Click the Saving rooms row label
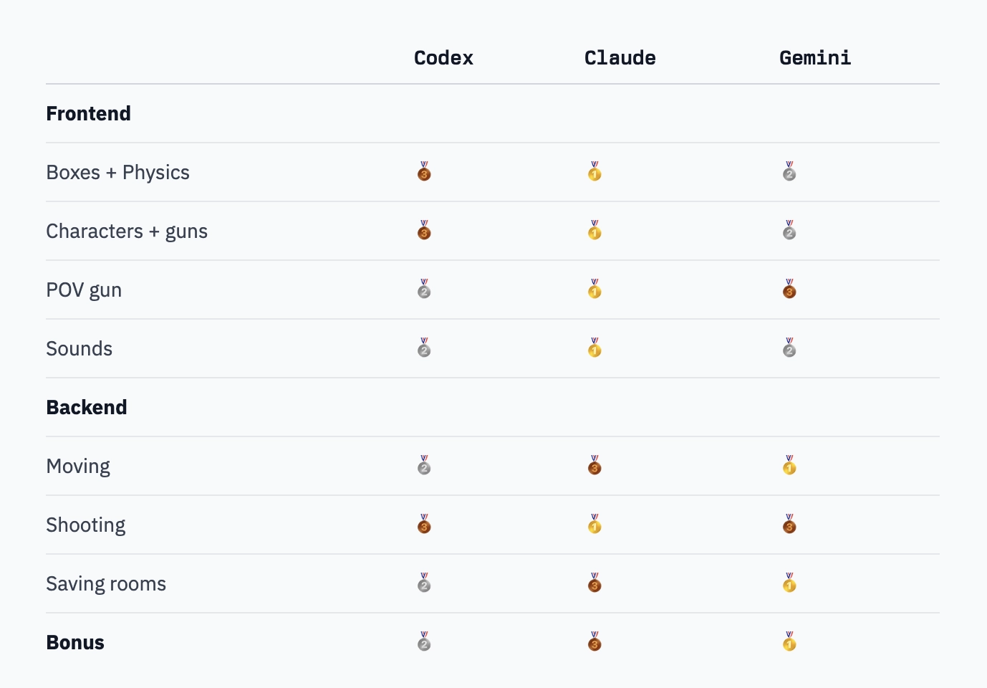Screen dimensions: 987x688 (x=106, y=583)
